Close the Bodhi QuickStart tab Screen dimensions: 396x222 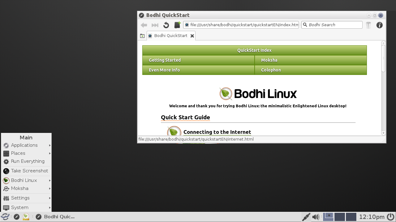(192, 36)
